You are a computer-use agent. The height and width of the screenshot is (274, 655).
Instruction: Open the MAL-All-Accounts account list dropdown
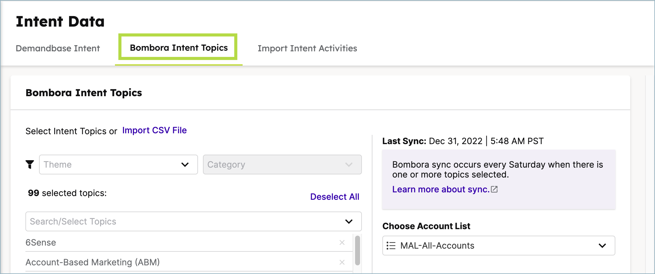(499, 246)
